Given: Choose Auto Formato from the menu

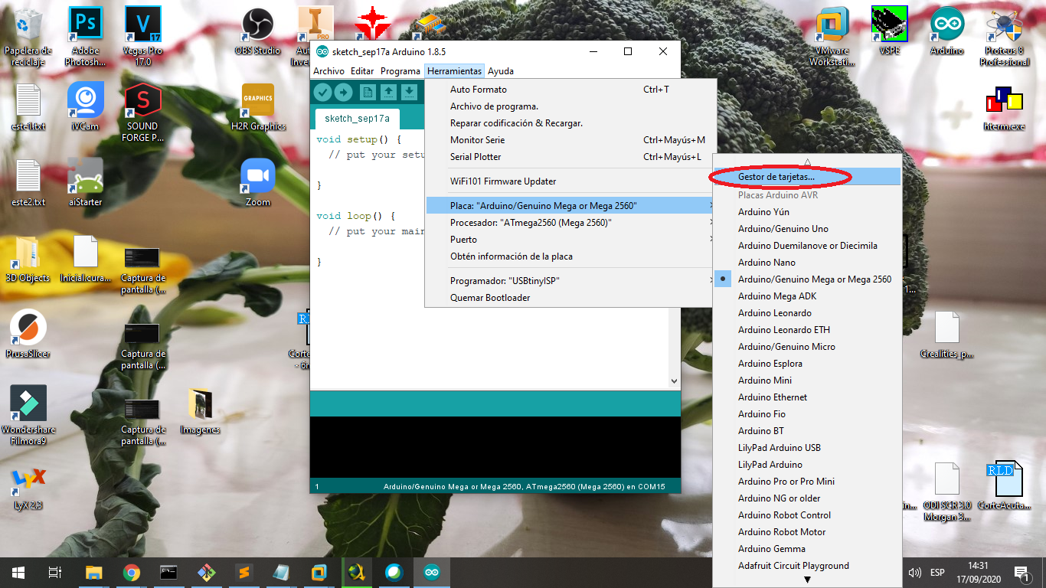Looking at the screenshot, I should tap(570, 90).
